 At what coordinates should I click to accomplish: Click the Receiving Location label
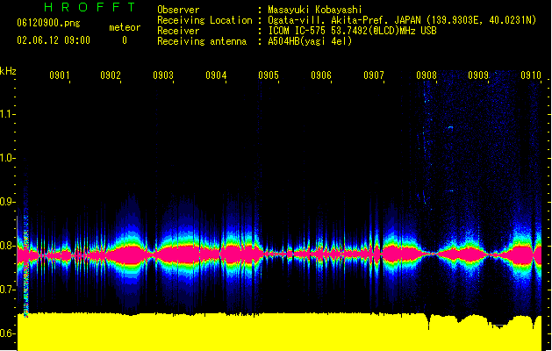pos(204,20)
